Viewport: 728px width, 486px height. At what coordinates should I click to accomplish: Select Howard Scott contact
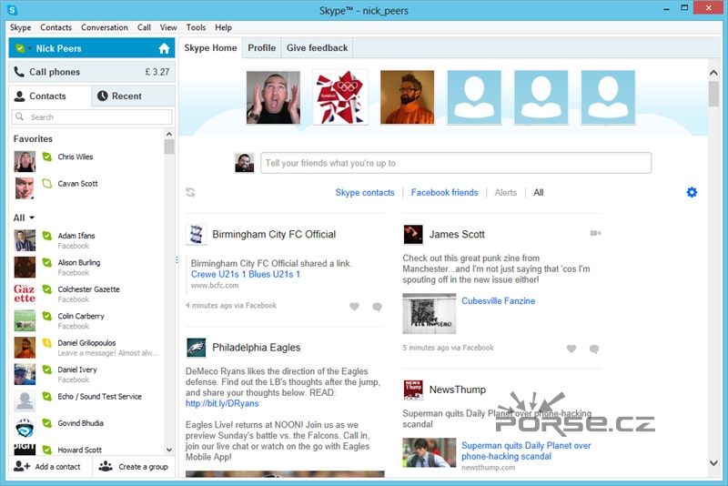tap(86, 450)
